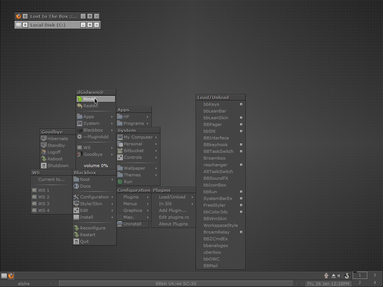This screenshot has width=383, height=287.
Task: Click the Logoff user icon
Action: (x=44, y=152)
